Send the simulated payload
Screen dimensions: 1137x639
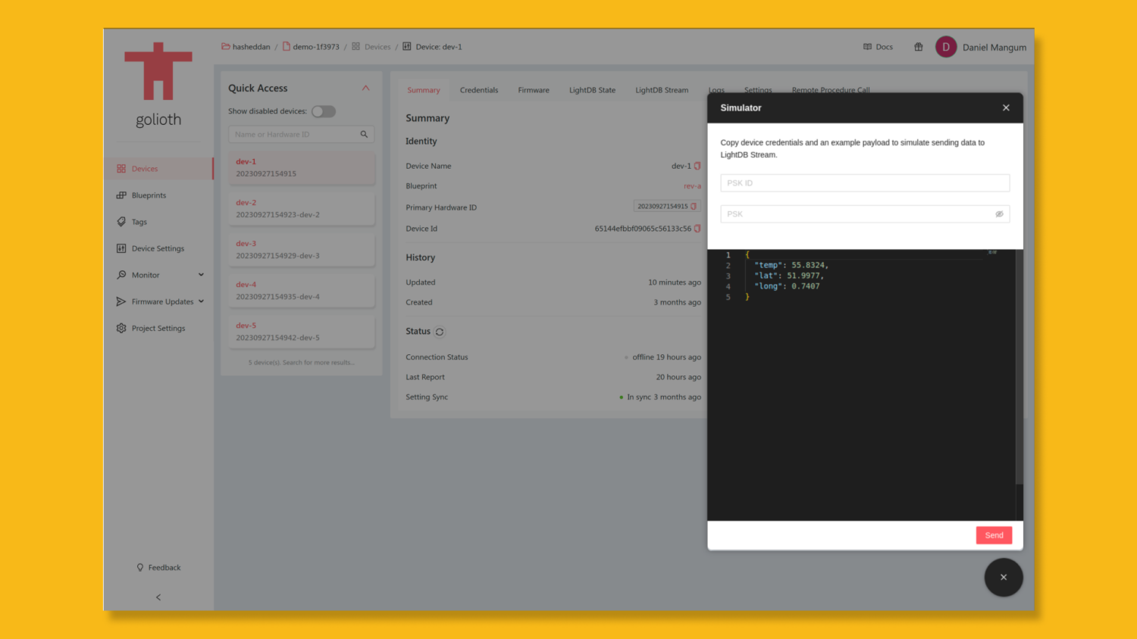click(x=994, y=535)
